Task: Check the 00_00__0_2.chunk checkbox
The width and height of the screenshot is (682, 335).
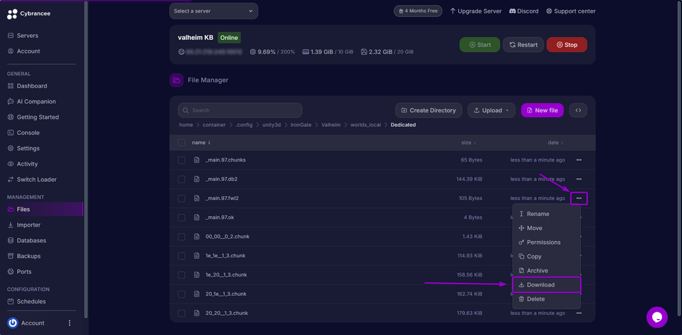Action: (181, 237)
